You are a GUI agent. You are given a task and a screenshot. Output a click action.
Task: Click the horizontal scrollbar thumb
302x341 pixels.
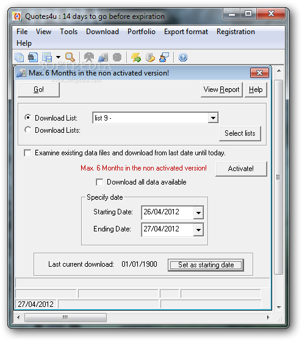pos(65,317)
